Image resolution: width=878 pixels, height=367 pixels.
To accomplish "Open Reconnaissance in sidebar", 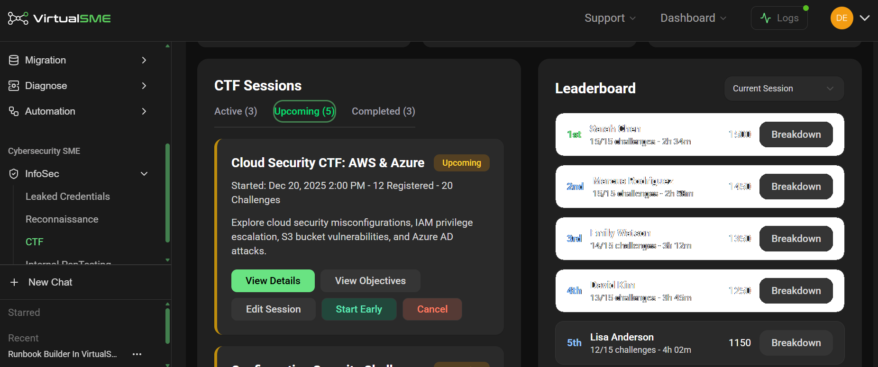I will pos(62,219).
